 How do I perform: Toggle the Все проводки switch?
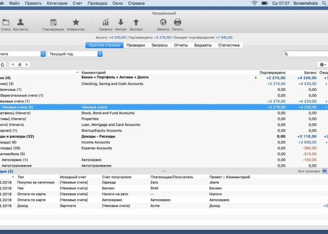(x=325, y=172)
